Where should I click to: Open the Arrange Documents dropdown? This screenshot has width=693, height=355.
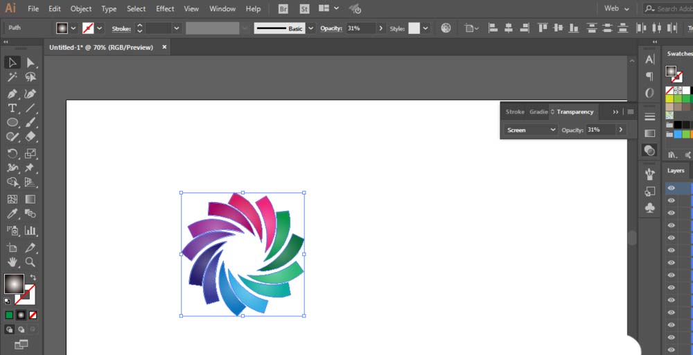tap(329, 8)
